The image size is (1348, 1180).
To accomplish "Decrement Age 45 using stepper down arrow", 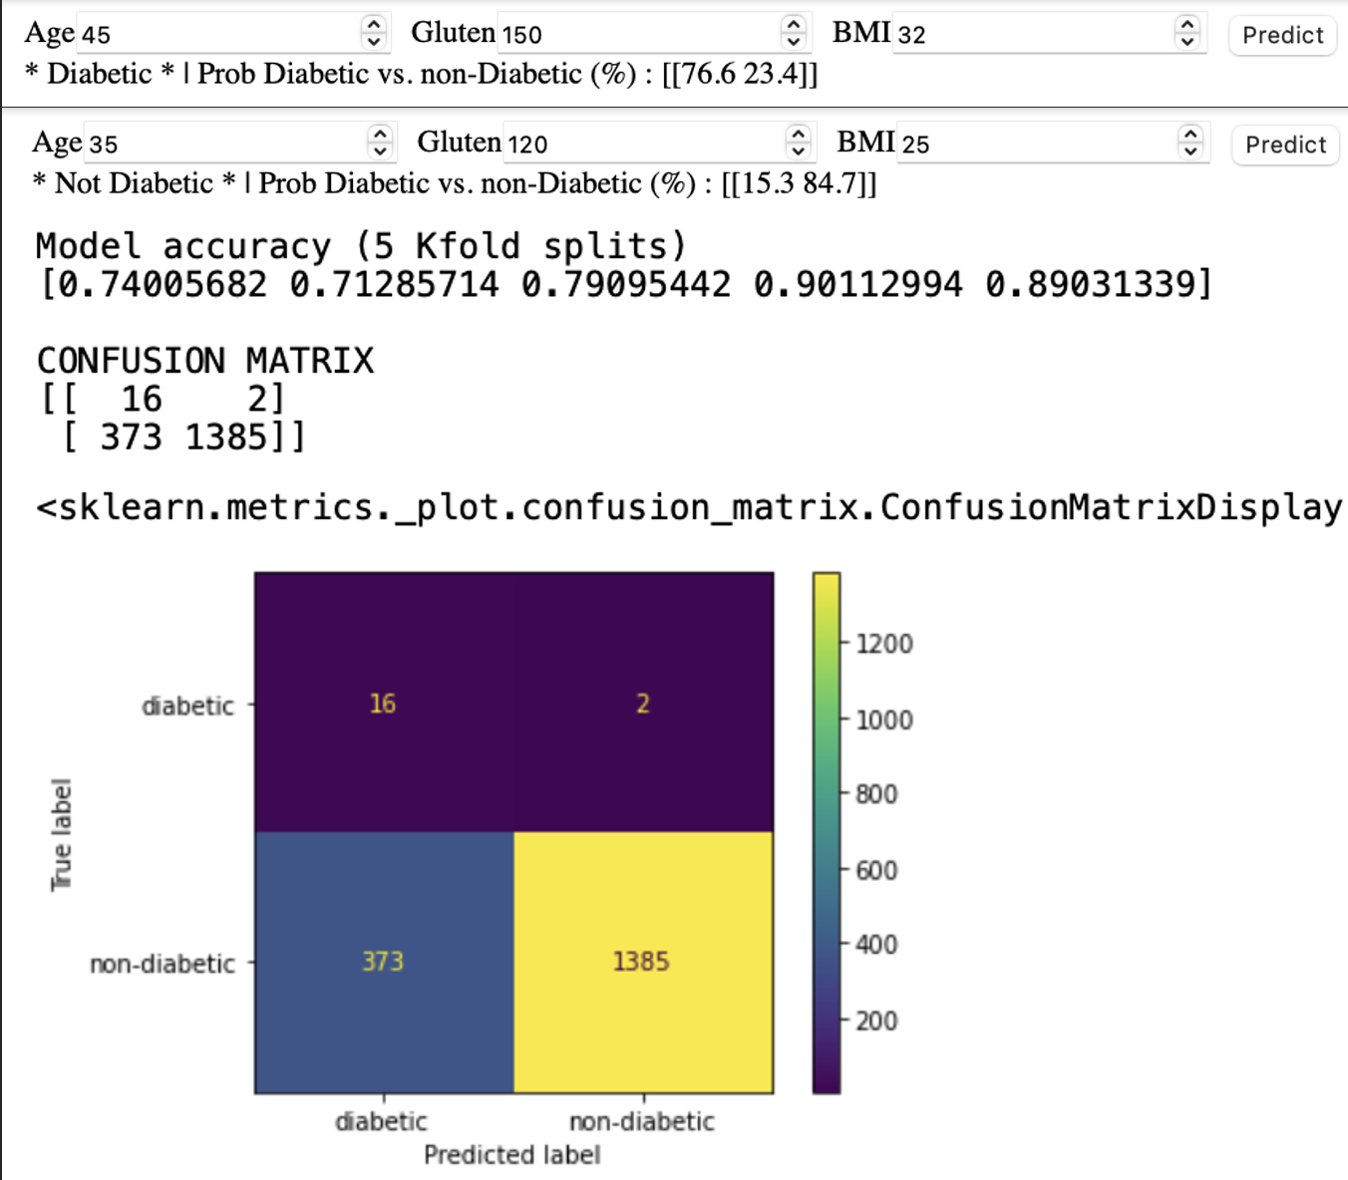I will (374, 43).
